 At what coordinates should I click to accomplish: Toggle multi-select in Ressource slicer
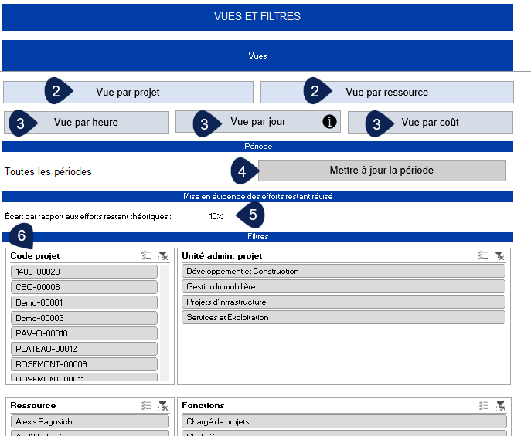coord(147,405)
